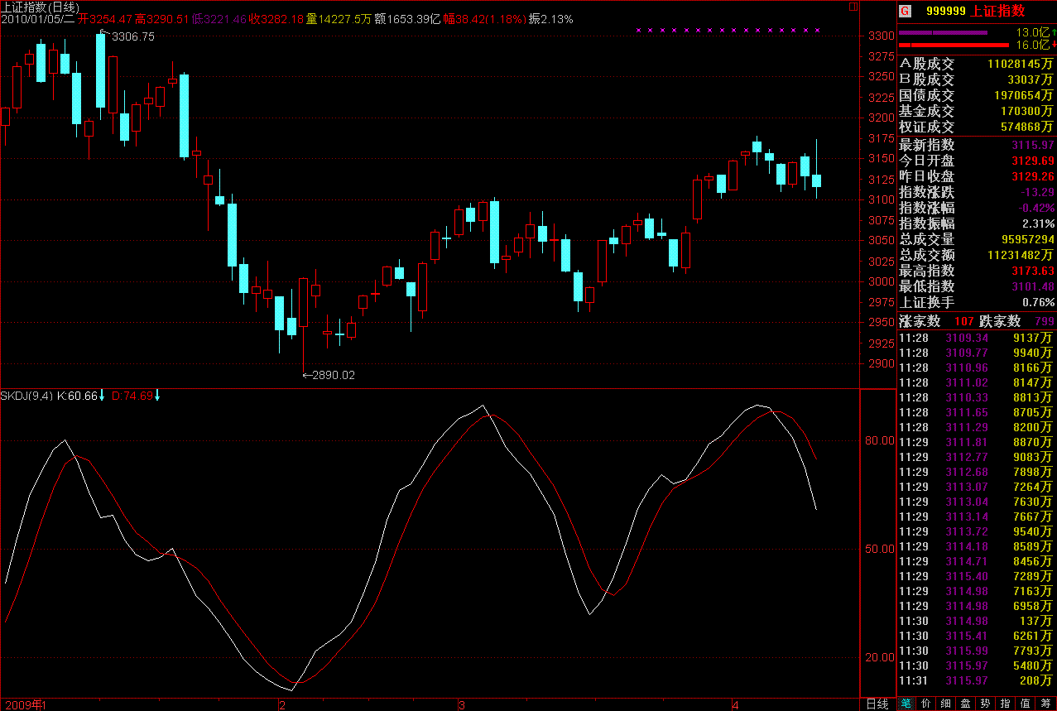Select the 势 tab
The width and height of the screenshot is (1057, 711).
click(986, 704)
